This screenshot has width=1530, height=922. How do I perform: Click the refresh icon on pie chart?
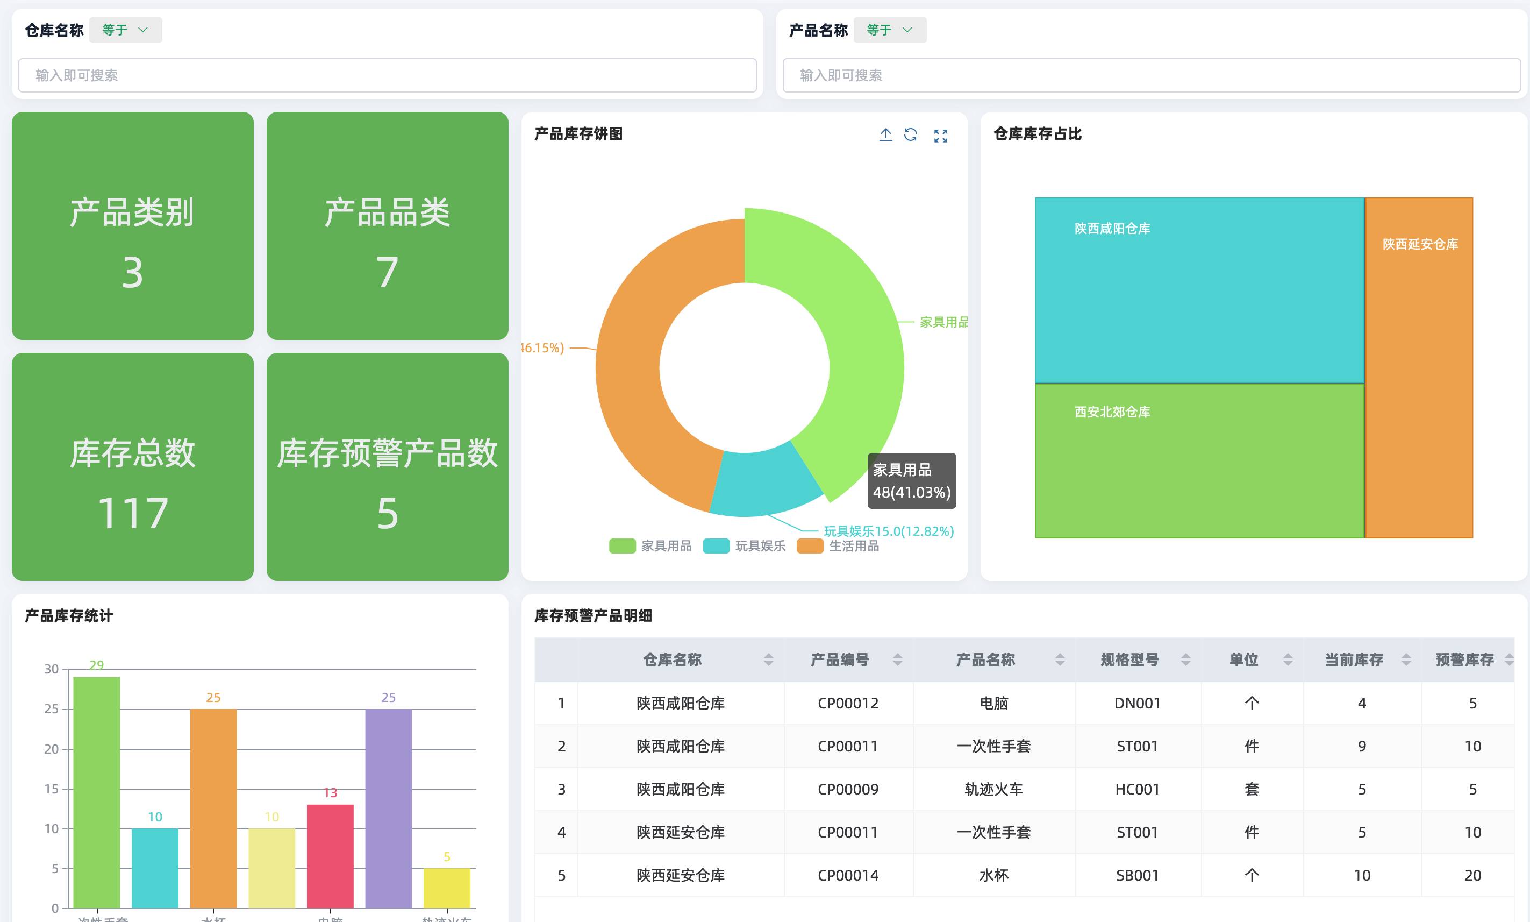(x=910, y=135)
